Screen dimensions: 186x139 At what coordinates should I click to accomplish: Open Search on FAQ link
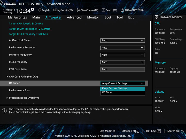pyautogui.click(x=176, y=131)
